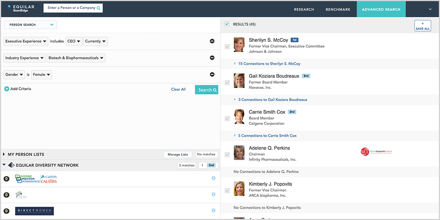Click Sherilyn S. McCoy's profile photo
The width and height of the screenshot is (440, 220).
(x=239, y=45)
